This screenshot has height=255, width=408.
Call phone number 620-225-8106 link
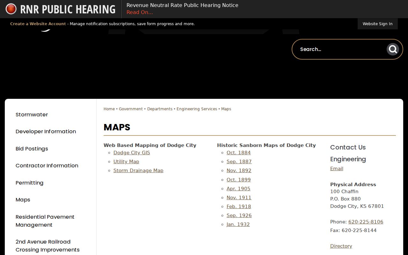pos(366,222)
